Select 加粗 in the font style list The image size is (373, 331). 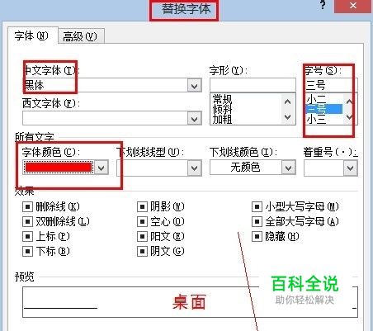(x=222, y=119)
